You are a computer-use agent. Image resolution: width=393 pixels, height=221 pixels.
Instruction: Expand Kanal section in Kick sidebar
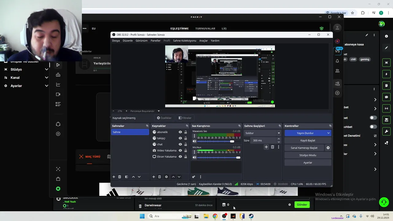point(46,78)
